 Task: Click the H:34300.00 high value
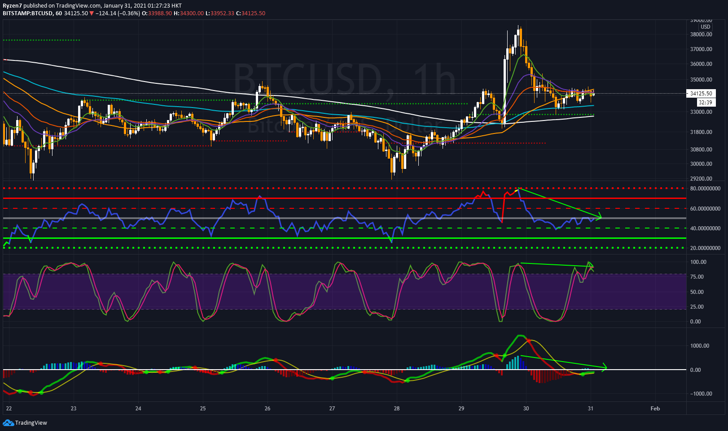click(188, 13)
